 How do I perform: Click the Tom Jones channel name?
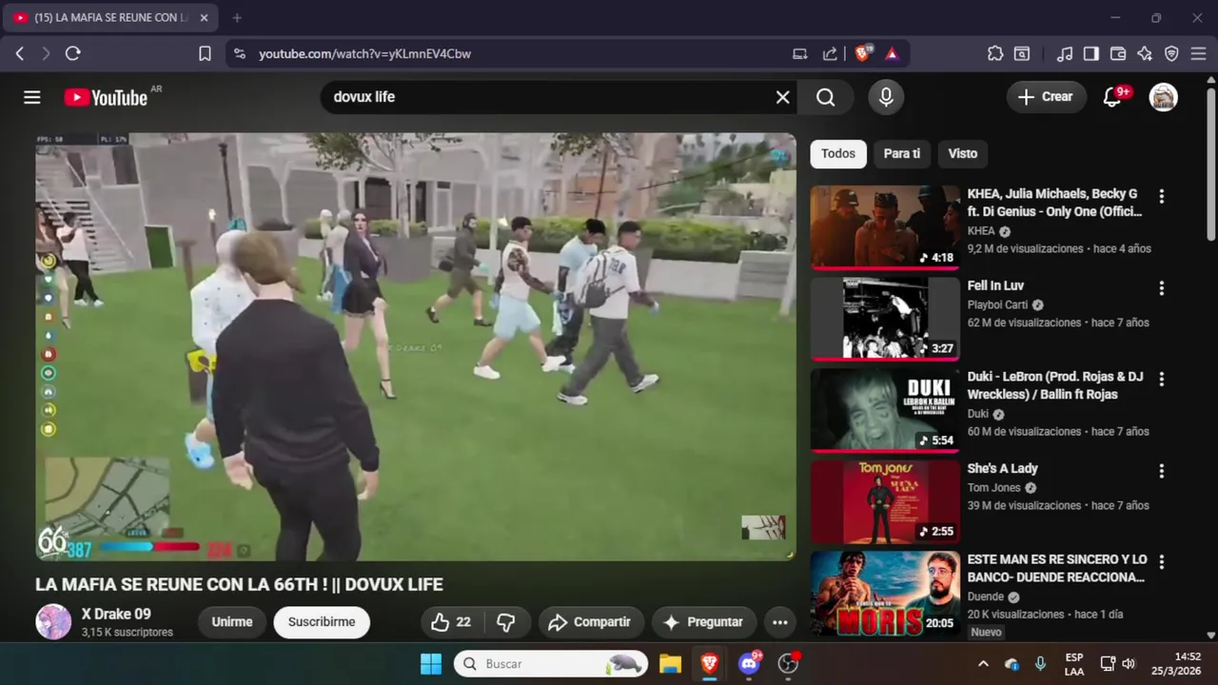pyautogui.click(x=993, y=488)
